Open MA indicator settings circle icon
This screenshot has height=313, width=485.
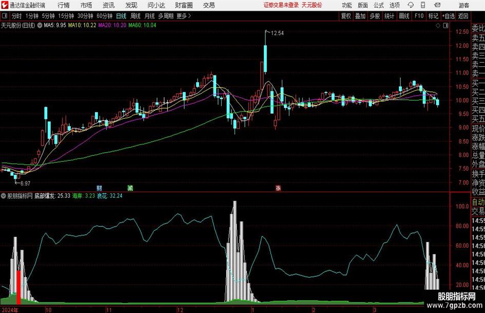(x=40, y=25)
